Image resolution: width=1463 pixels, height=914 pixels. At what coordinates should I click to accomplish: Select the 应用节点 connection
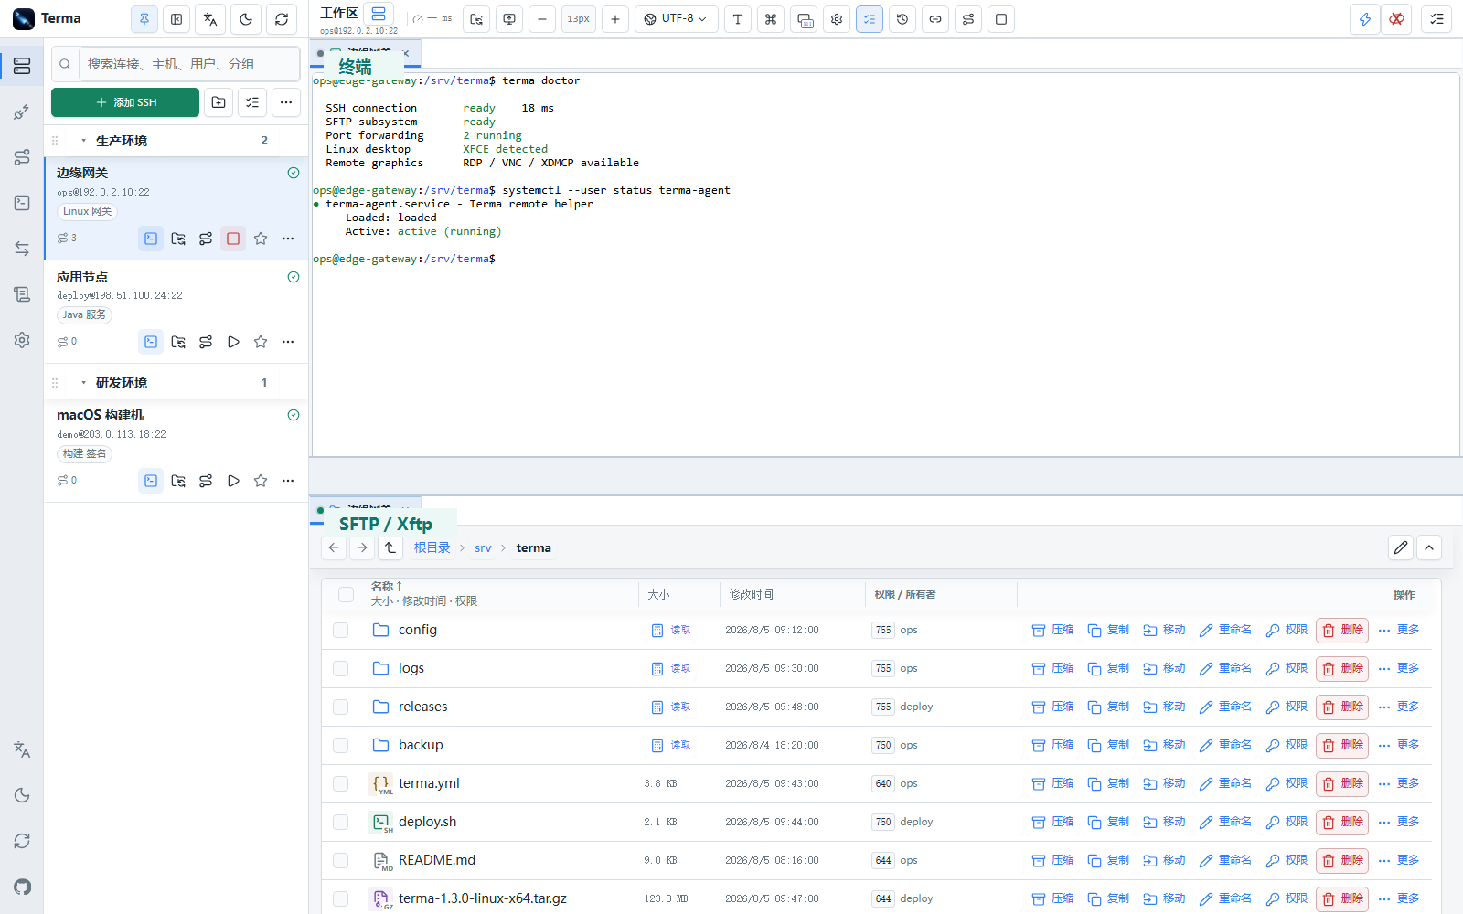click(176, 312)
